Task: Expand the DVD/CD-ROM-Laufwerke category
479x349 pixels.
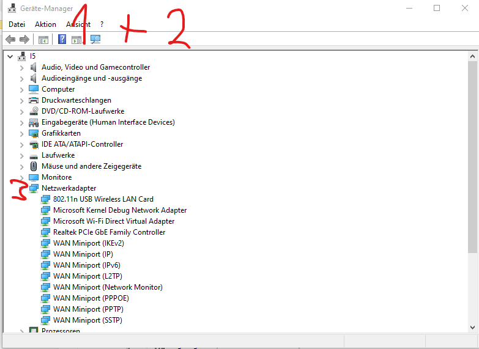Action: click(x=21, y=112)
